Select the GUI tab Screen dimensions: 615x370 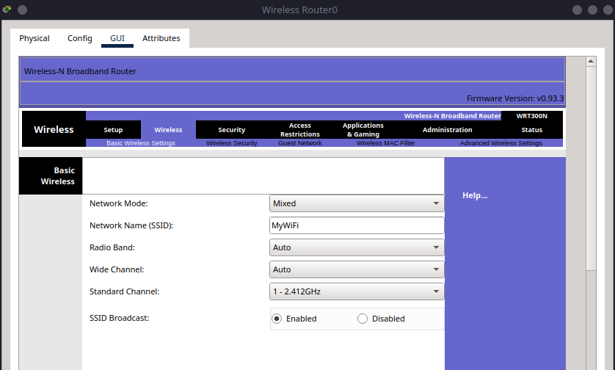click(117, 38)
